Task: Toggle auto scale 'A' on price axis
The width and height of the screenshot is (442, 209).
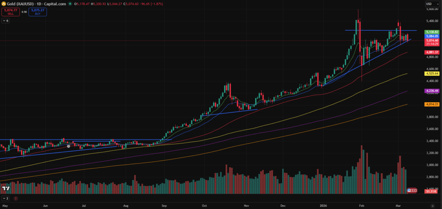Action: point(433,206)
